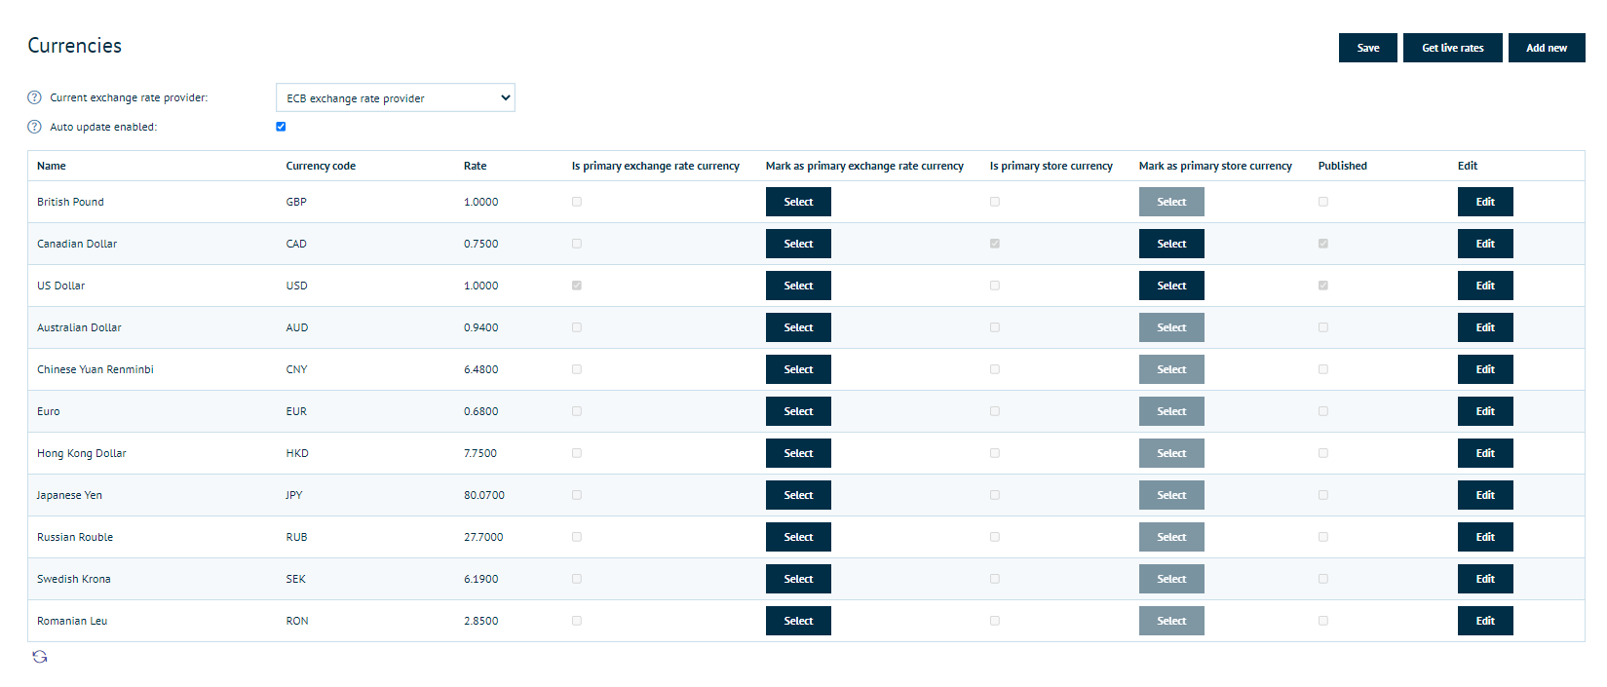Image resolution: width=1607 pixels, height=687 pixels.
Task: Click the 2.8500 rate value
Action: (x=481, y=621)
